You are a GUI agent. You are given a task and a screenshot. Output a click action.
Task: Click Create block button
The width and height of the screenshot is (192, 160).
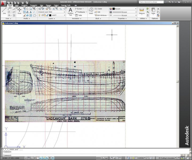coord(98,9)
